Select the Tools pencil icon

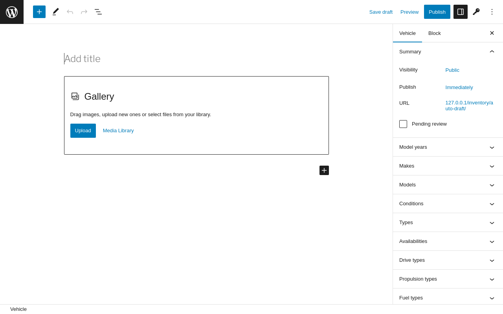coord(56,12)
